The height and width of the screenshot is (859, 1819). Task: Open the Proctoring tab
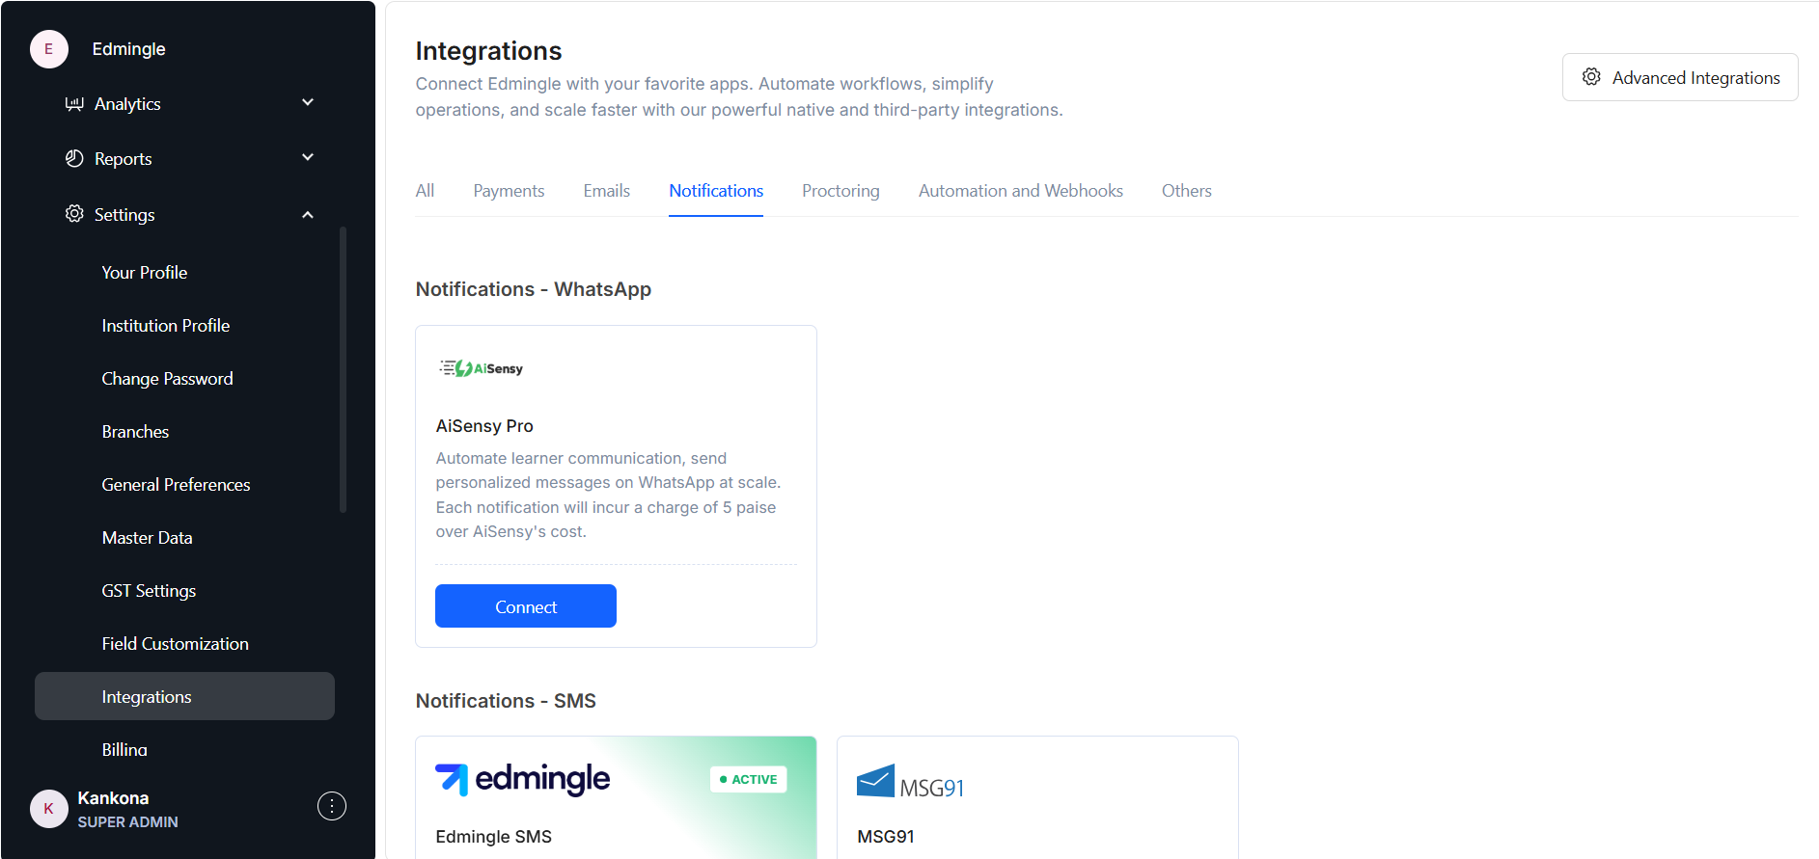point(841,191)
